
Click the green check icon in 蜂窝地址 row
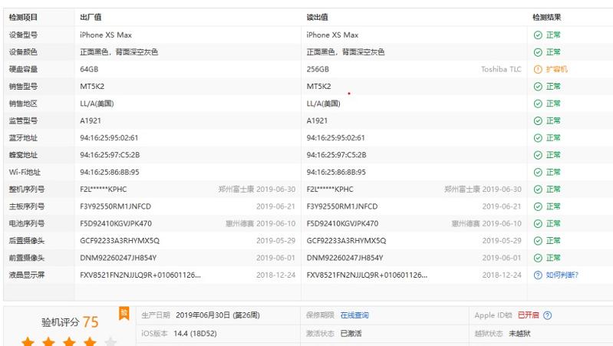pos(538,155)
